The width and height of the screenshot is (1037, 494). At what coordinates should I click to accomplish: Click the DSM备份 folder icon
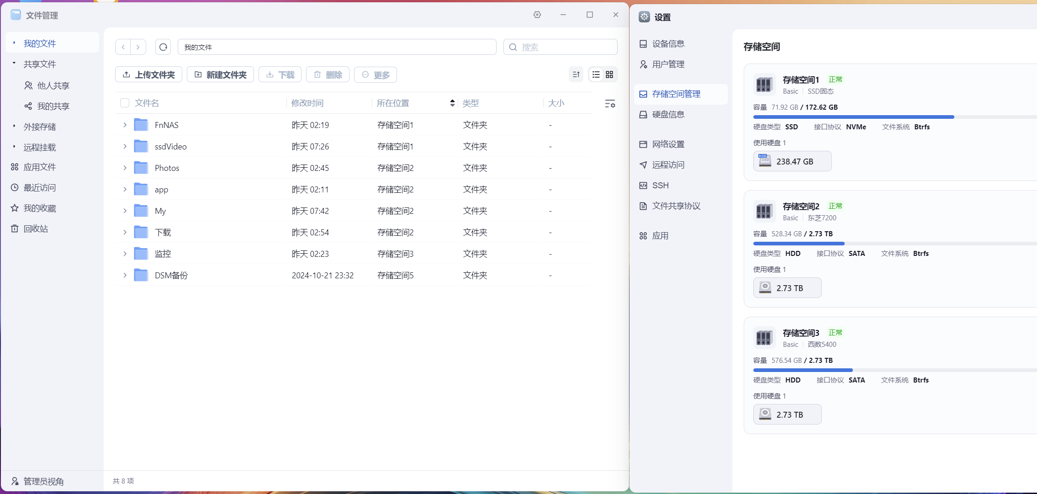click(141, 275)
